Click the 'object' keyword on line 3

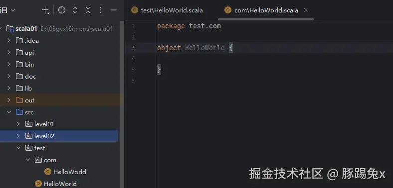[x=169, y=48]
